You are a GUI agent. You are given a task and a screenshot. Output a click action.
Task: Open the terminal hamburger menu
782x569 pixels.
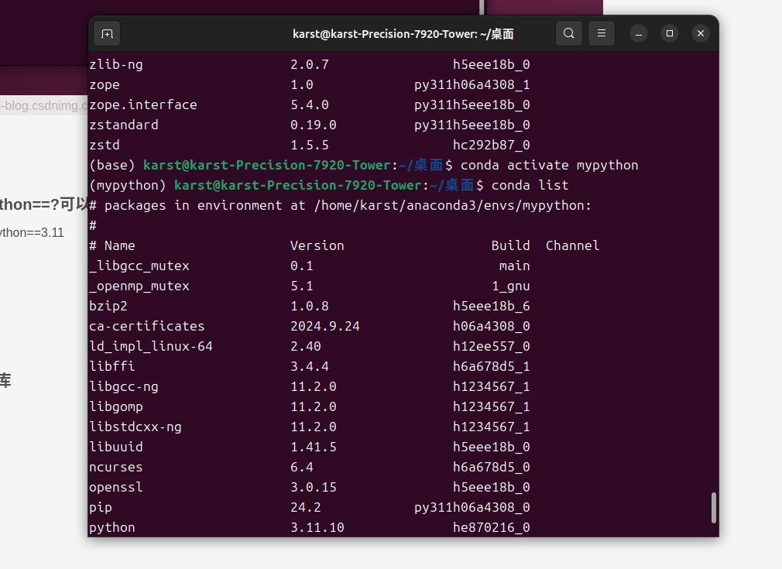point(602,33)
